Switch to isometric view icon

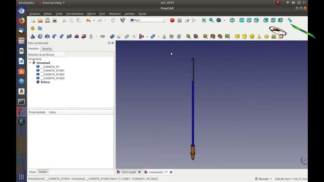point(232,20)
